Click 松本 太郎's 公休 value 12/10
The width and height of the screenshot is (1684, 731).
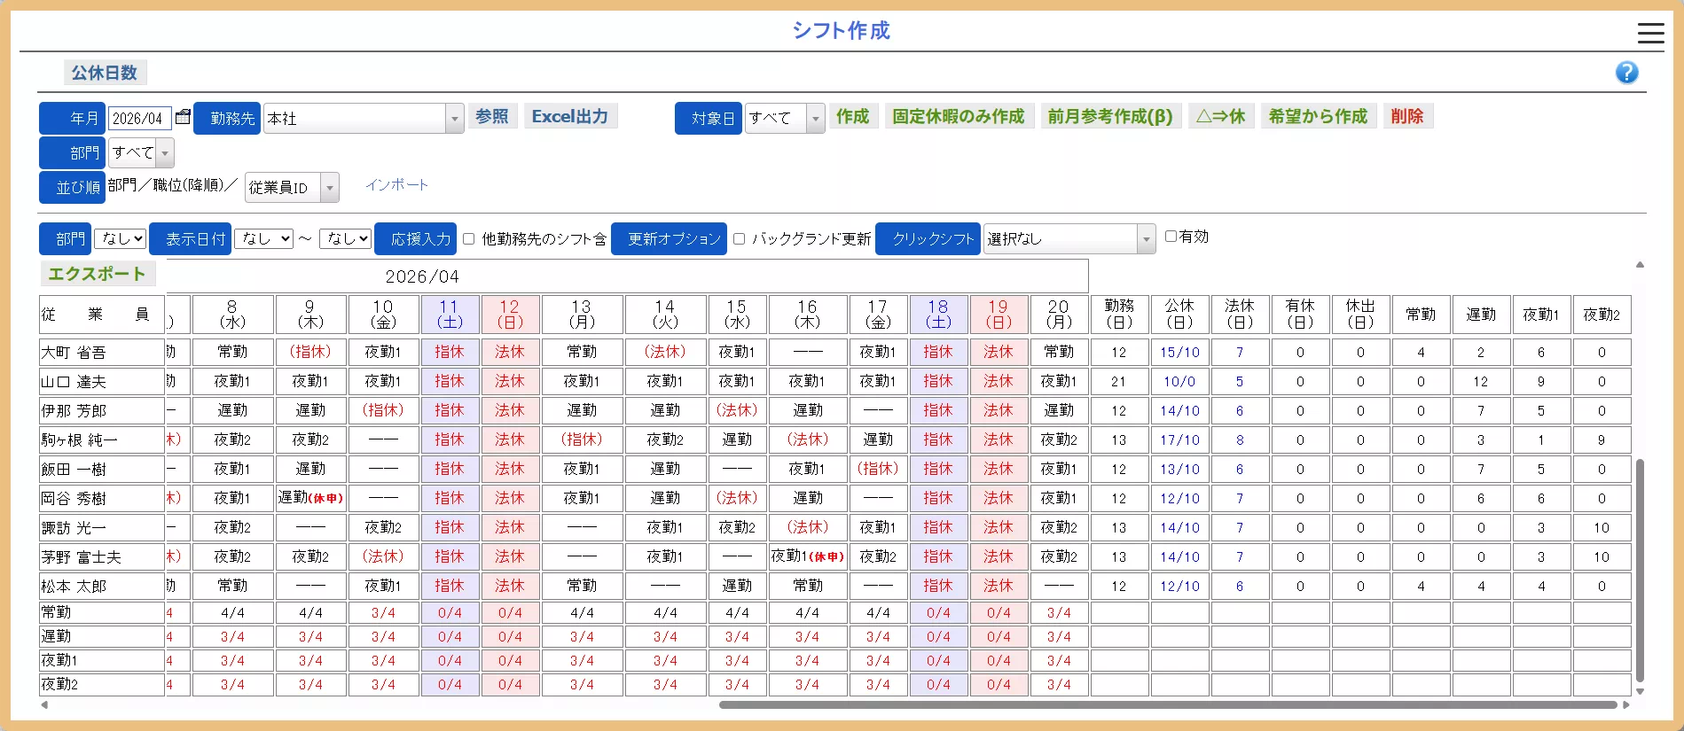(1179, 586)
